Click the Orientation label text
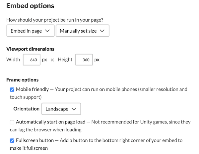199x154 pixels. [x=26, y=109]
